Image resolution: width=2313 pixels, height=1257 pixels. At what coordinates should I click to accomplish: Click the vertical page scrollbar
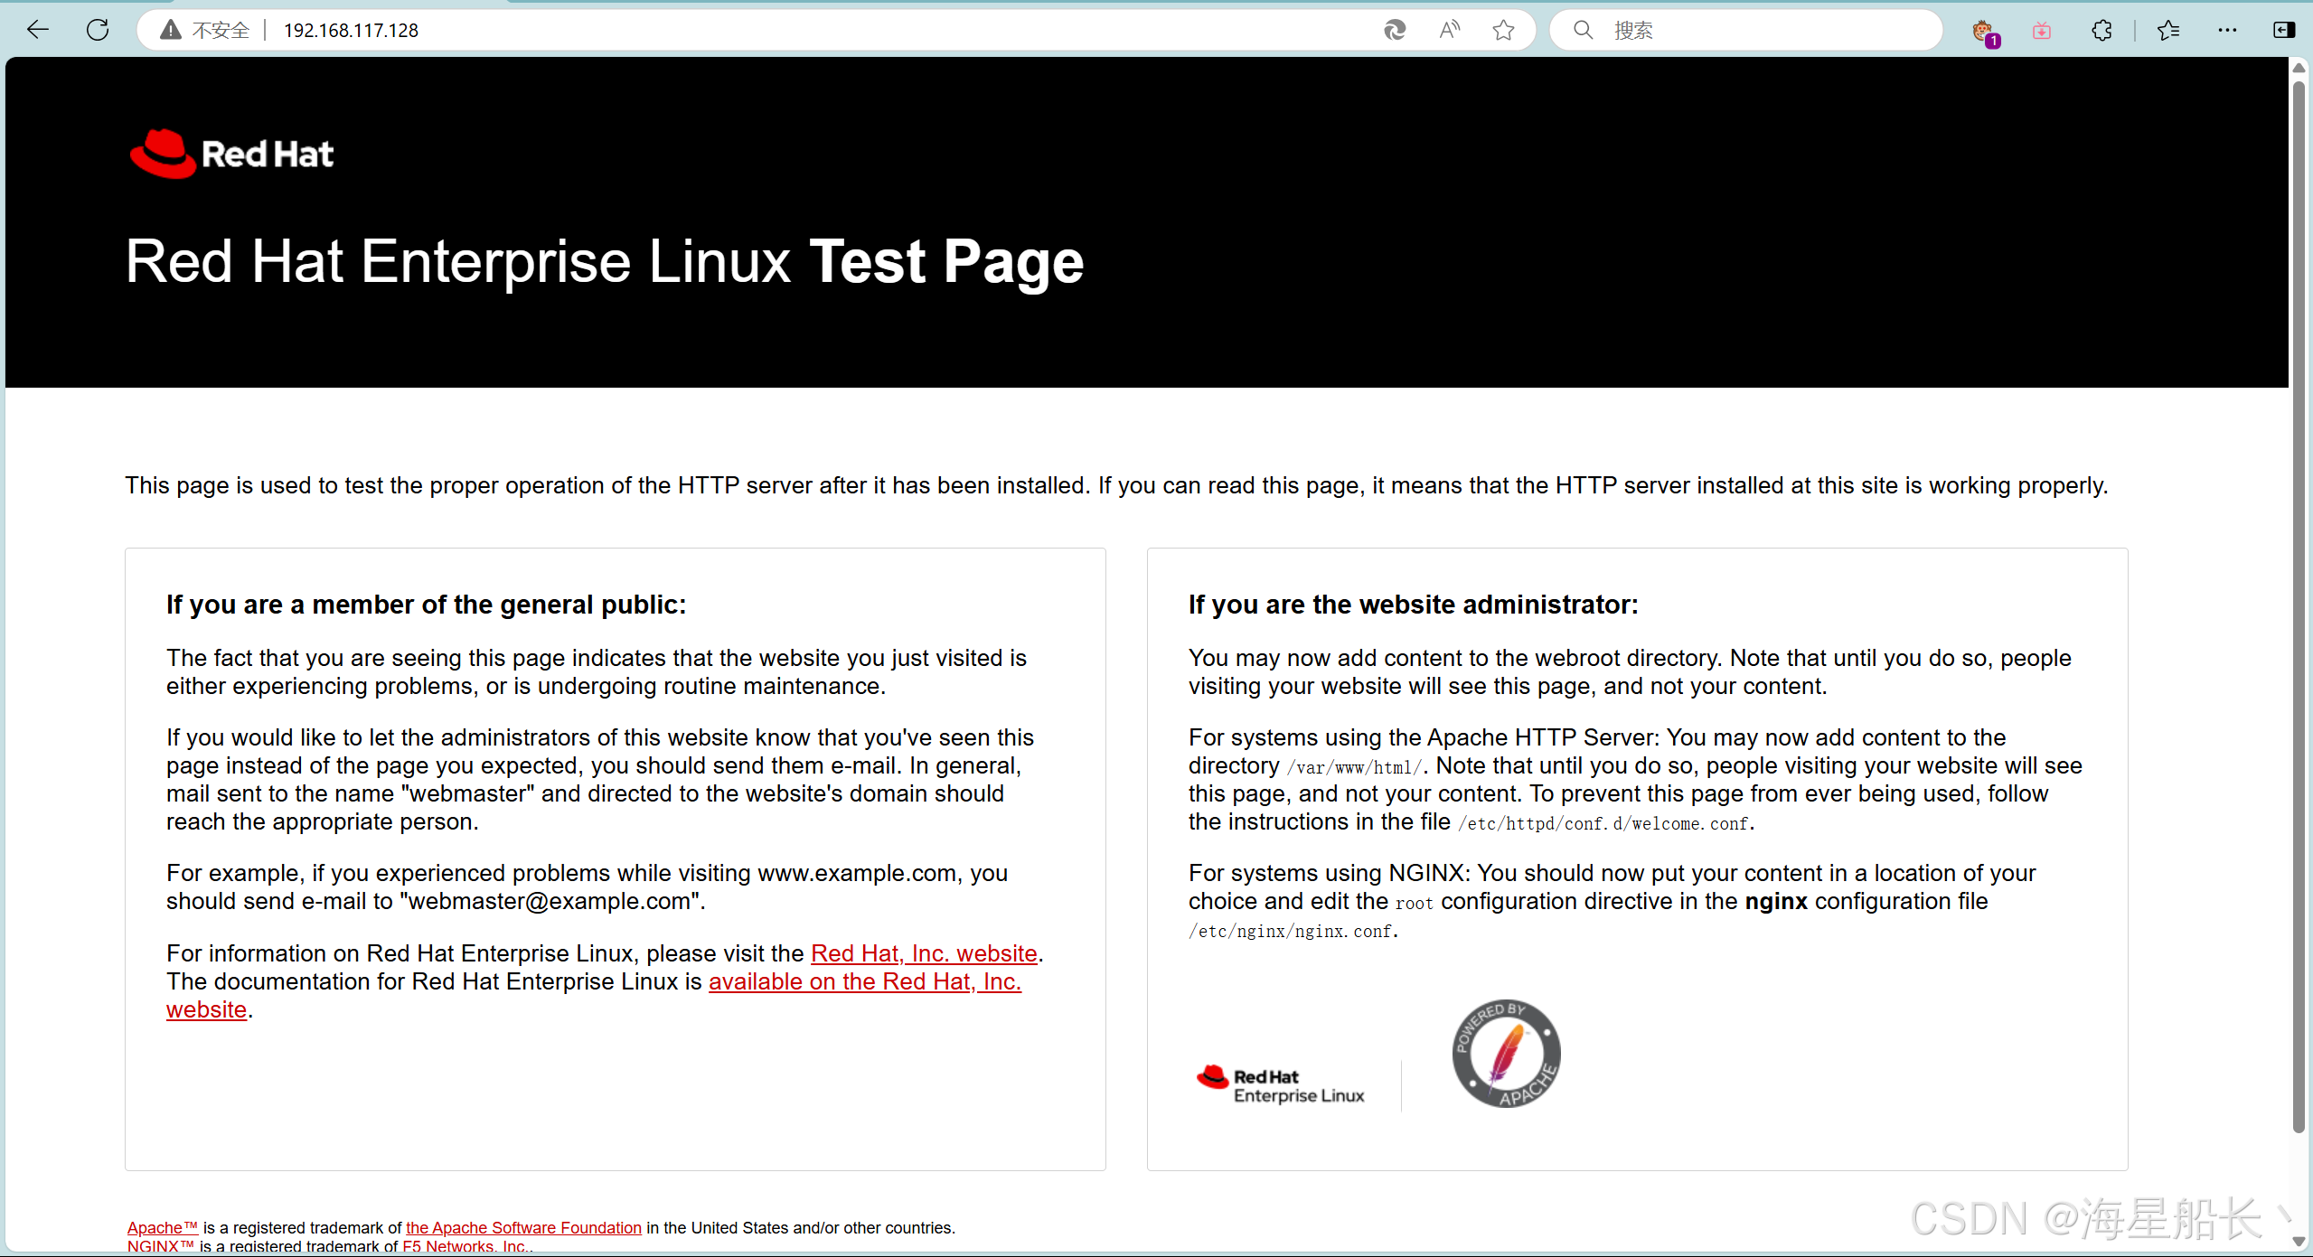(x=2298, y=605)
